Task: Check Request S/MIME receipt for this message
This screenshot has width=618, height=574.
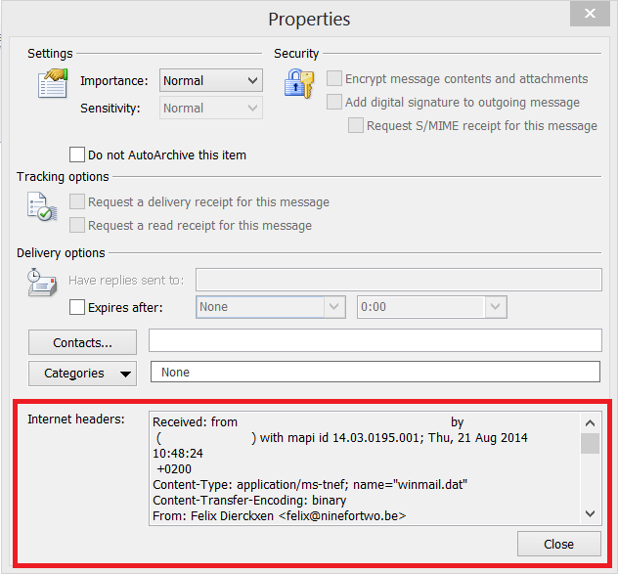Action: click(x=356, y=125)
